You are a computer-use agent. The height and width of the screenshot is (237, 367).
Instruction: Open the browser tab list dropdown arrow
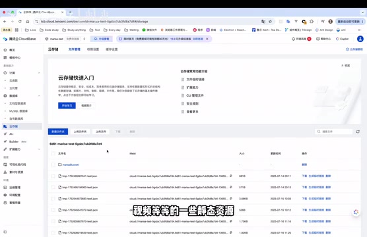(362, 12)
